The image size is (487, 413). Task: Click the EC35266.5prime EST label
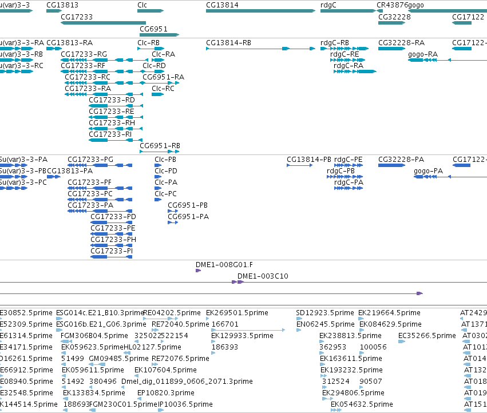coord(427,336)
